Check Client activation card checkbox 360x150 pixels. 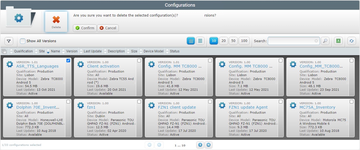point(139,61)
